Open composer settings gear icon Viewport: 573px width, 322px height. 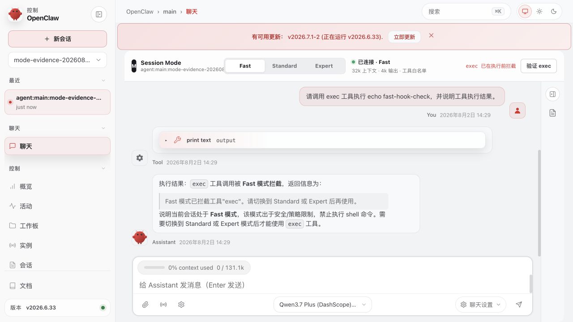click(181, 305)
